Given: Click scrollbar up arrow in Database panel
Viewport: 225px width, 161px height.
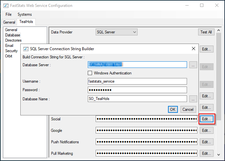Looking at the screenshot, I should point(218,30).
